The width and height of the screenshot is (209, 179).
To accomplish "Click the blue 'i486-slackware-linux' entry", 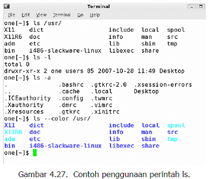I will (65, 146).
